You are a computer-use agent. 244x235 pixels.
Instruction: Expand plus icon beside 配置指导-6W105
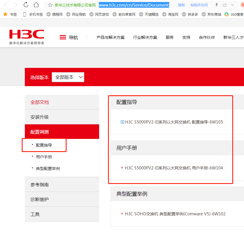tap(122, 122)
